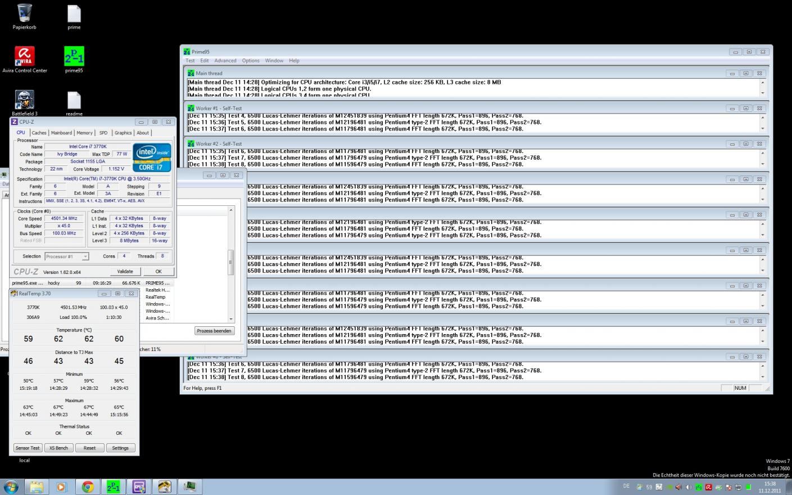This screenshot has width=792, height=495.
Task: Open Google Chrome from the taskbar
Action: click(x=88, y=487)
